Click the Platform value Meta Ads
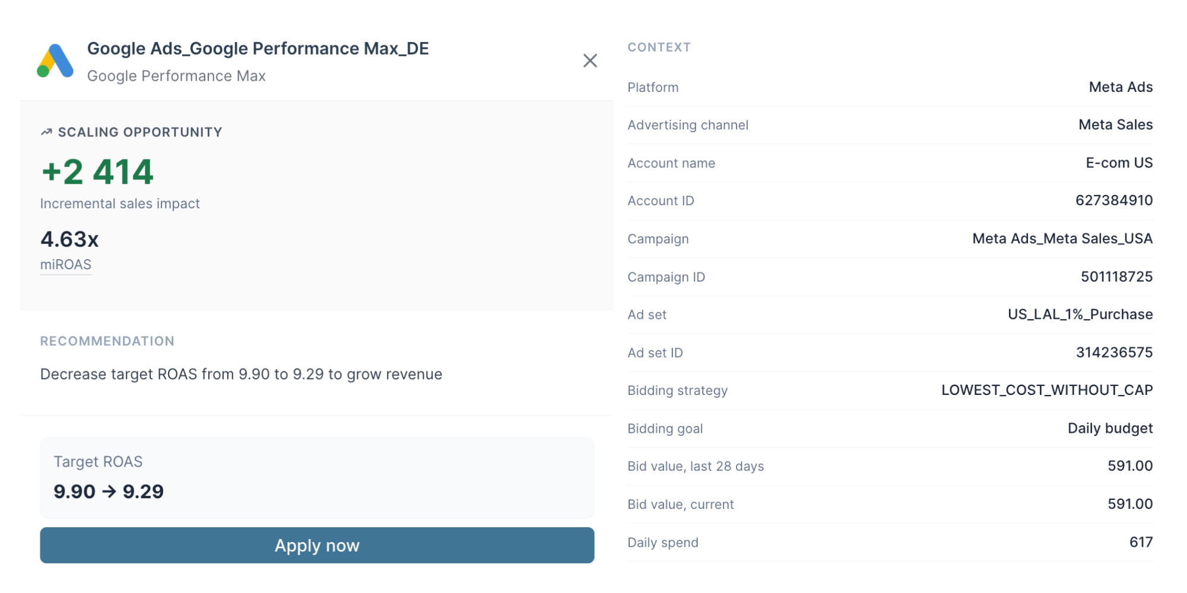 [1121, 87]
